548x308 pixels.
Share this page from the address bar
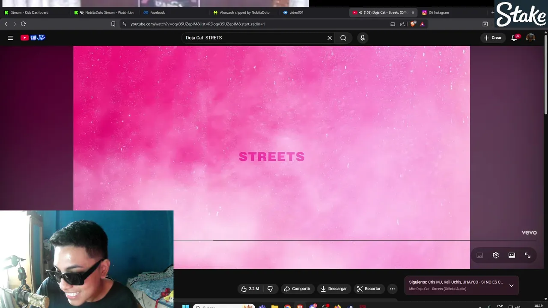tap(402, 24)
